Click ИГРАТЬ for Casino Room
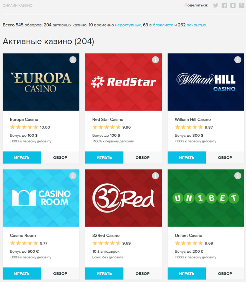The image size is (246, 282). tap(22, 274)
